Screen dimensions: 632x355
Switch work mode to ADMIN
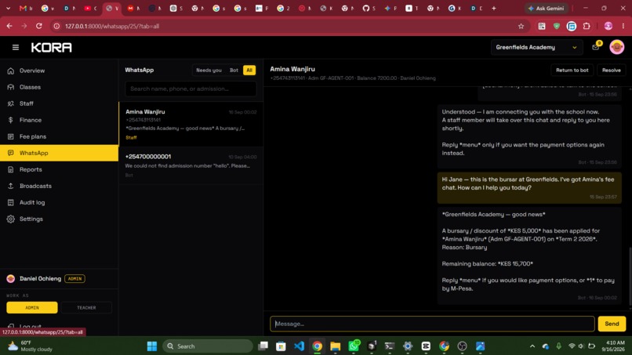pyautogui.click(x=32, y=307)
